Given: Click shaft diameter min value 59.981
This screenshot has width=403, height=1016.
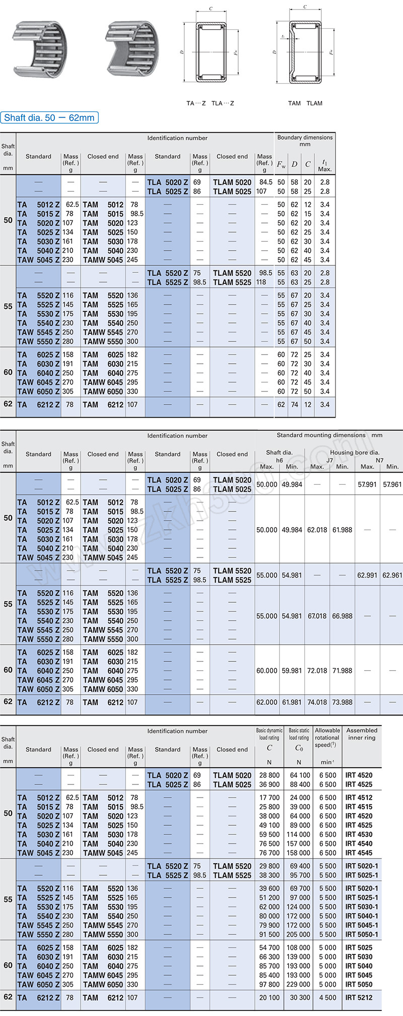Looking at the screenshot, I should point(292,671).
